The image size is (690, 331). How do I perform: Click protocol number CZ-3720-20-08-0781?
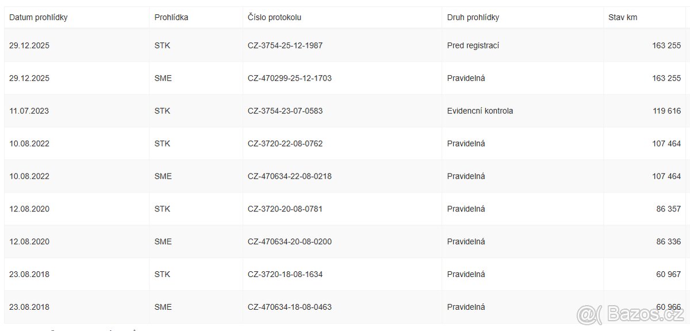[285, 209]
